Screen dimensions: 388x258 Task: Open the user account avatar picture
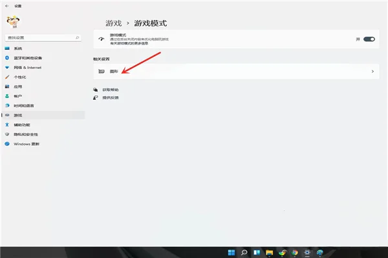[x=13, y=22]
